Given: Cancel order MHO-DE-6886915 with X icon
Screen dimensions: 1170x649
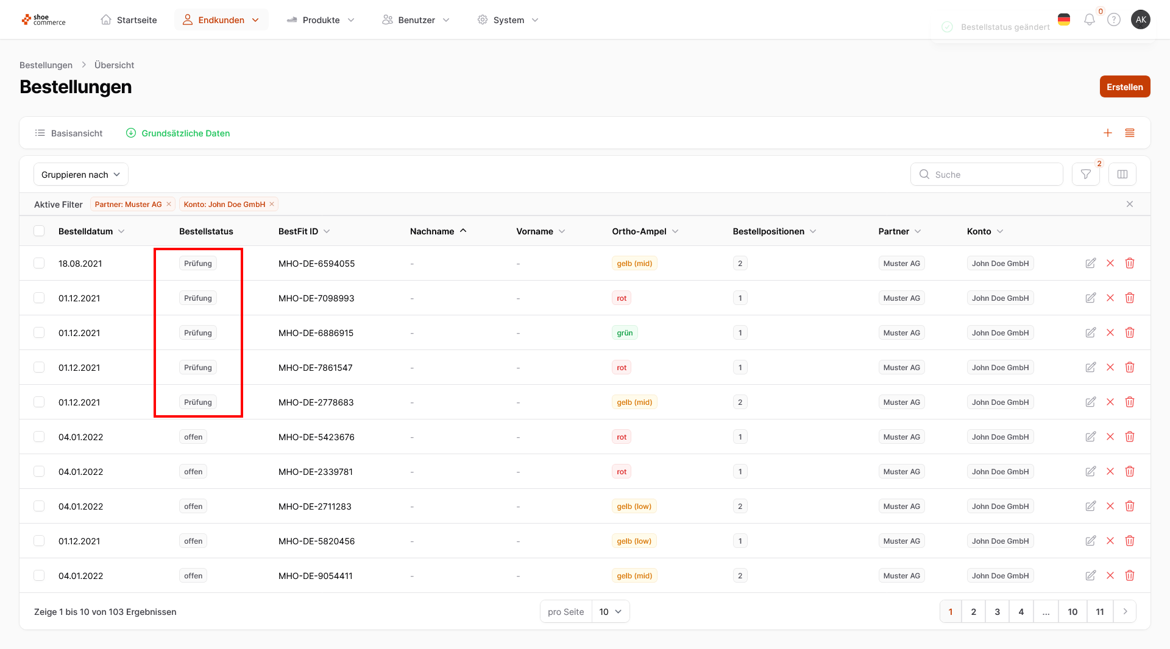Looking at the screenshot, I should coord(1110,333).
